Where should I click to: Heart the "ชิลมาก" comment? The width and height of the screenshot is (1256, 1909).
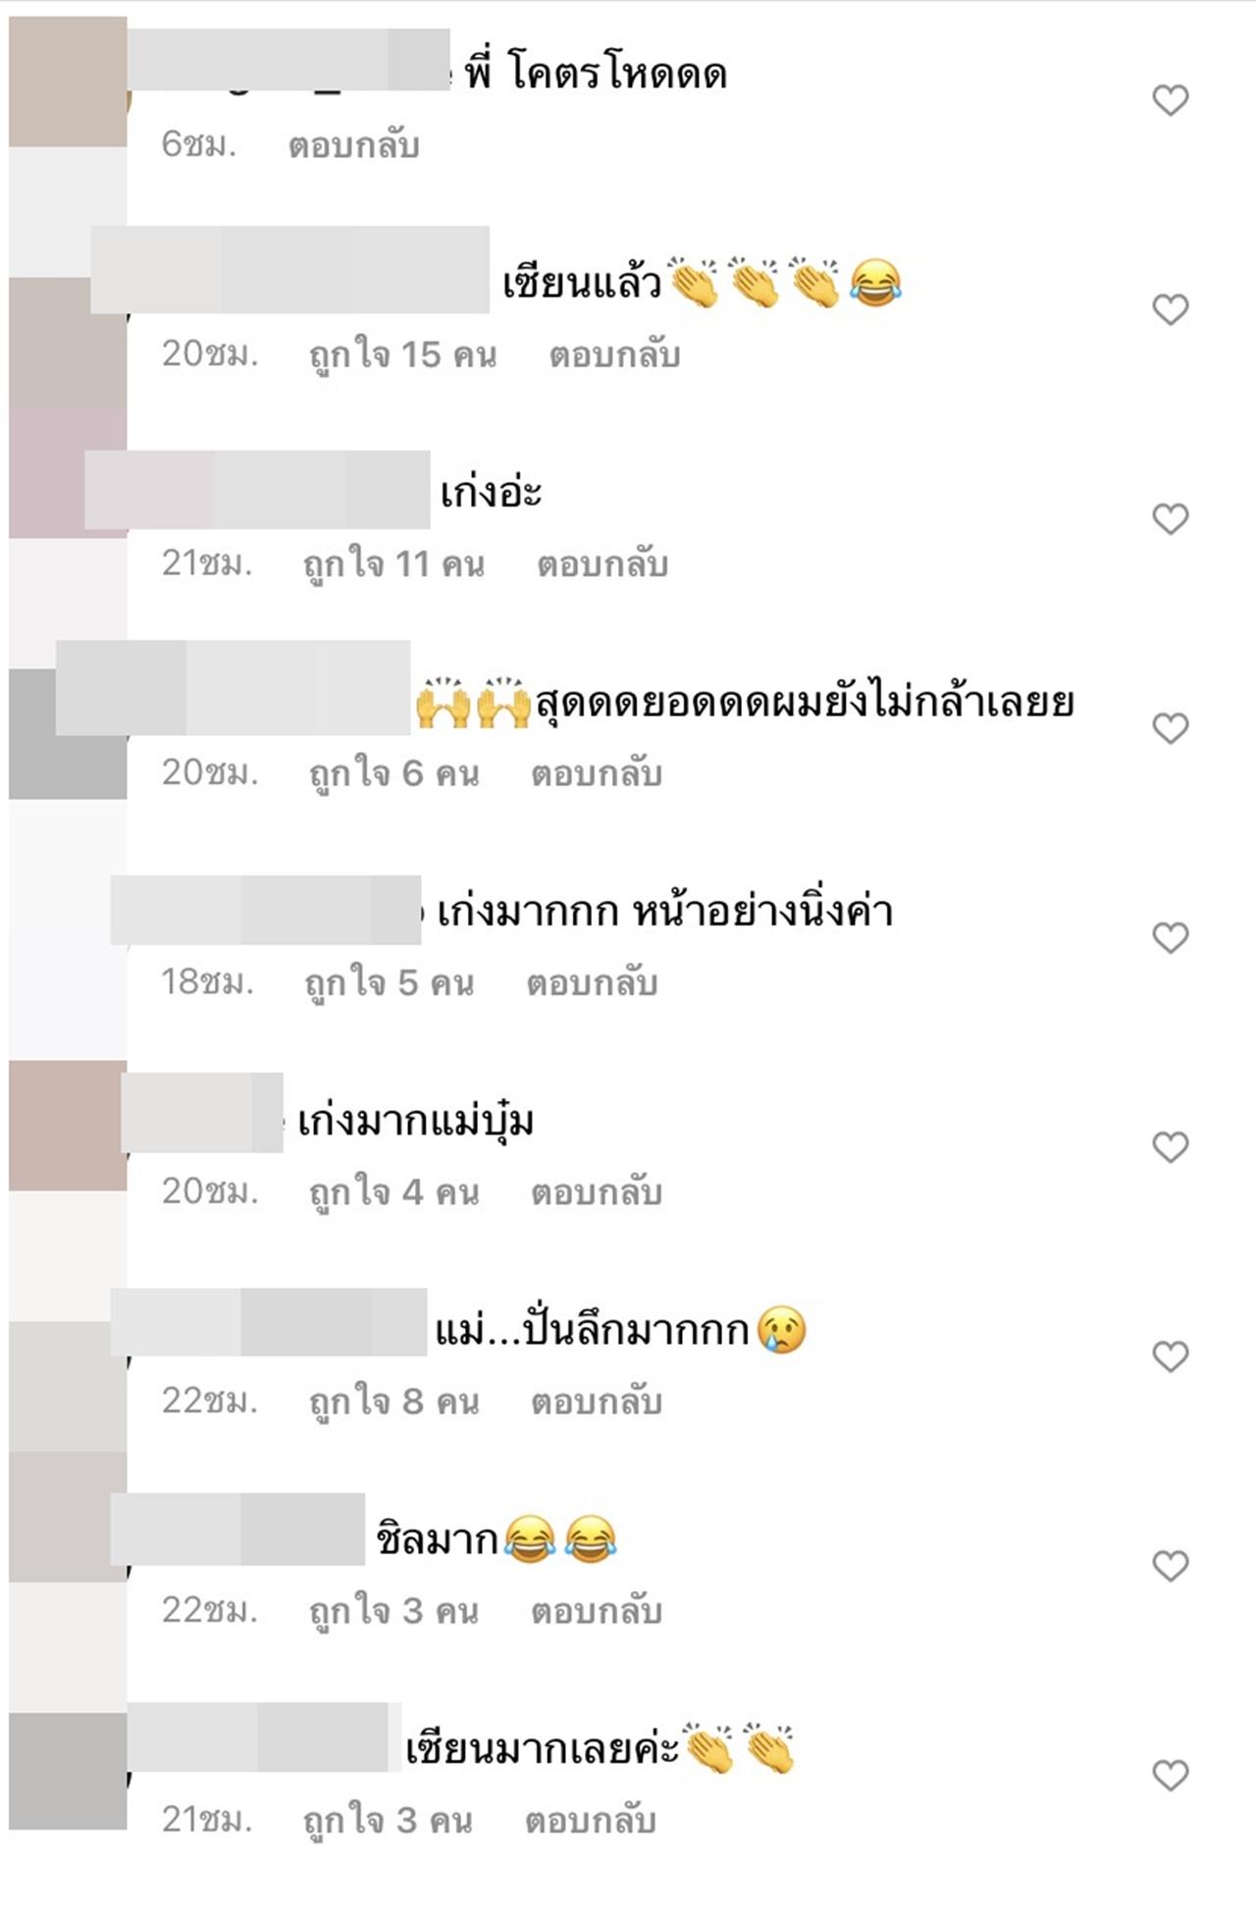coord(1170,1565)
